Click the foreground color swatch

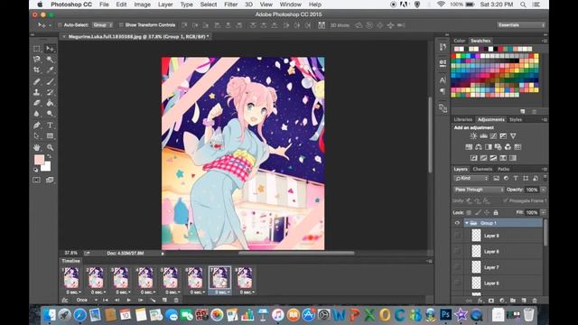point(39,160)
